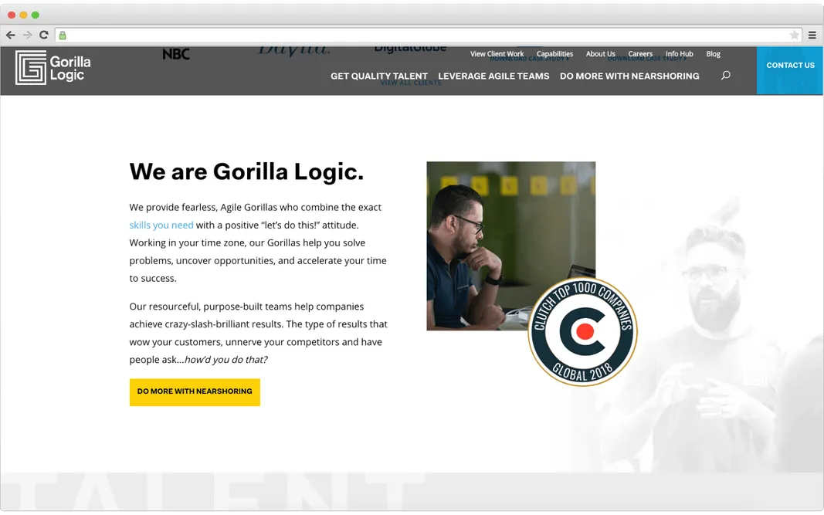Image resolution: width=824 pixels, height=515 pixels.
Task: Open the Info Hub link
Action: (x=679, y=53)
